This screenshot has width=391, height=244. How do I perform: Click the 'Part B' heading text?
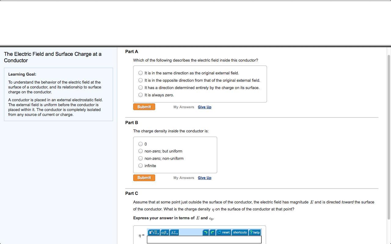(132, 123)
